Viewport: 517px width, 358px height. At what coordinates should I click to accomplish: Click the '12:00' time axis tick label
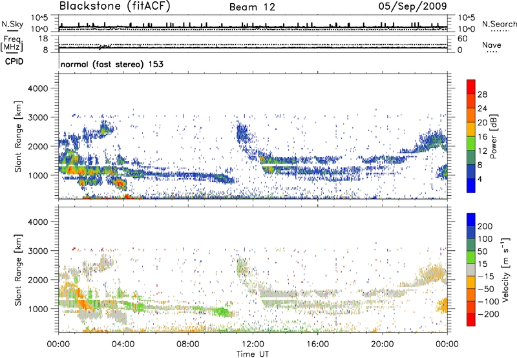pos(253,344)
